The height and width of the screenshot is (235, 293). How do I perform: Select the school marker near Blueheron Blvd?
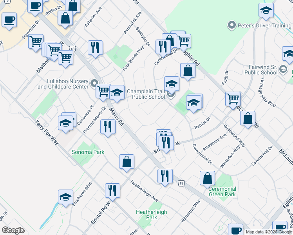[65, 197]
